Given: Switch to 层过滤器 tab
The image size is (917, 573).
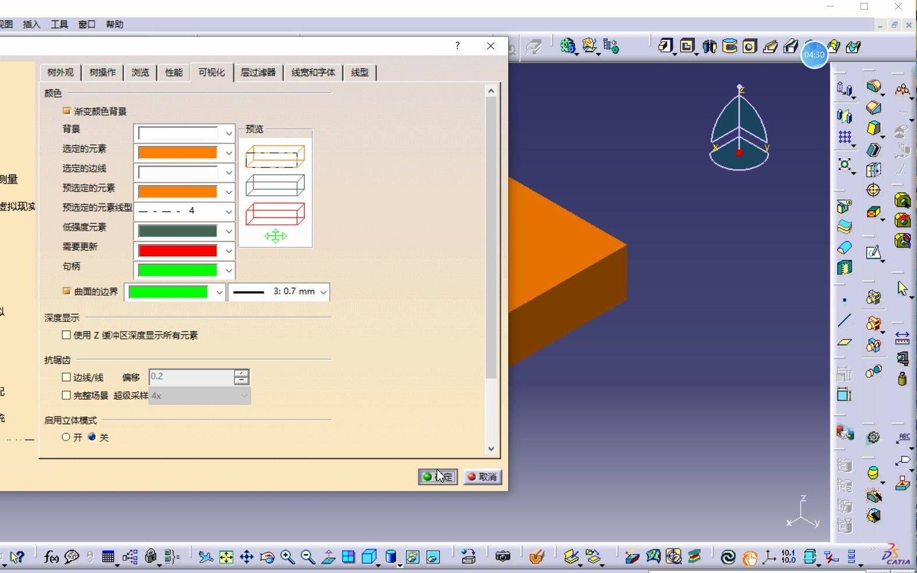Looking at the screenshot, I should coord(258,72).
